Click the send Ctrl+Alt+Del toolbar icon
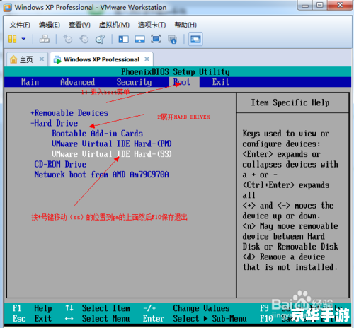Screen dimensions: 354x328 pyautogui.click(x=45, y=39)
